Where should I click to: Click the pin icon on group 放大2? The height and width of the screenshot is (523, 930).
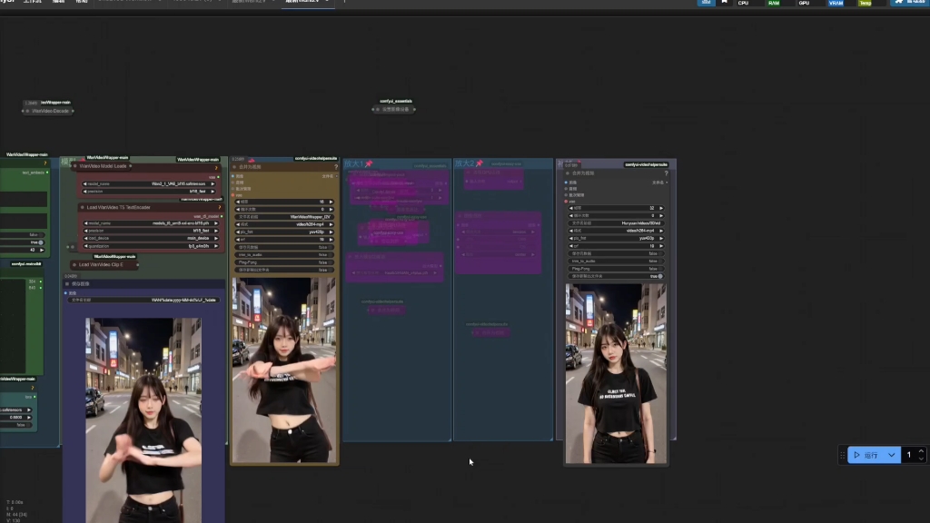coord(479,164)
